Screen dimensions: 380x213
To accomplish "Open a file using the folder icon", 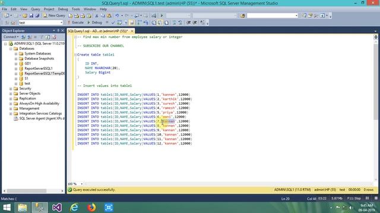I will coord(25,15).
